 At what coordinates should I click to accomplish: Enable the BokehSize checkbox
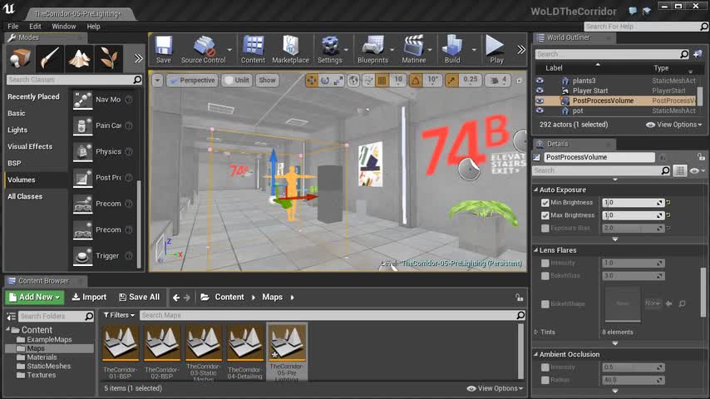(x=545, y=275)
